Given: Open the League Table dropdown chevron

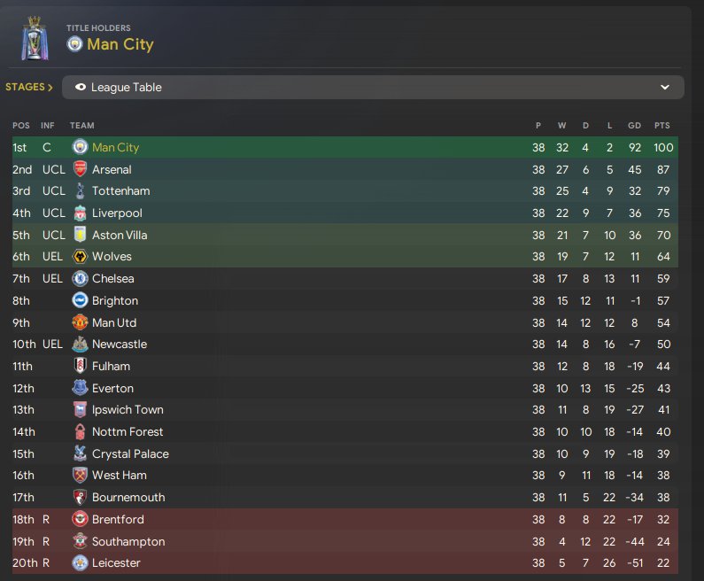Looking at the screenshot, I should point(665,88).
